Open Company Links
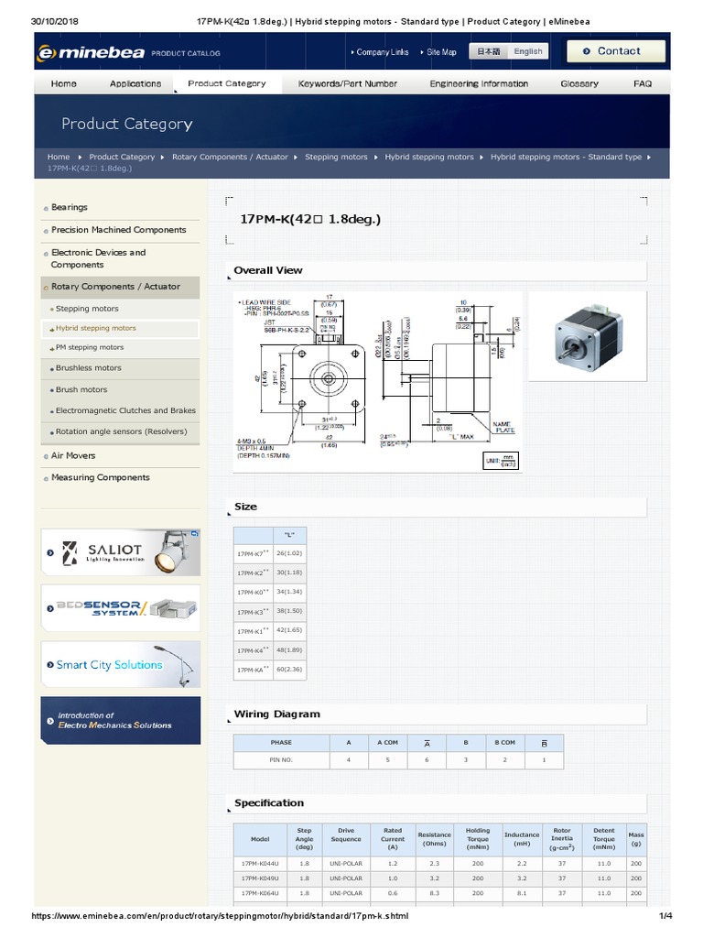This screenshot has height=938, width=703. pyautogui.click(x=380, y=52)
